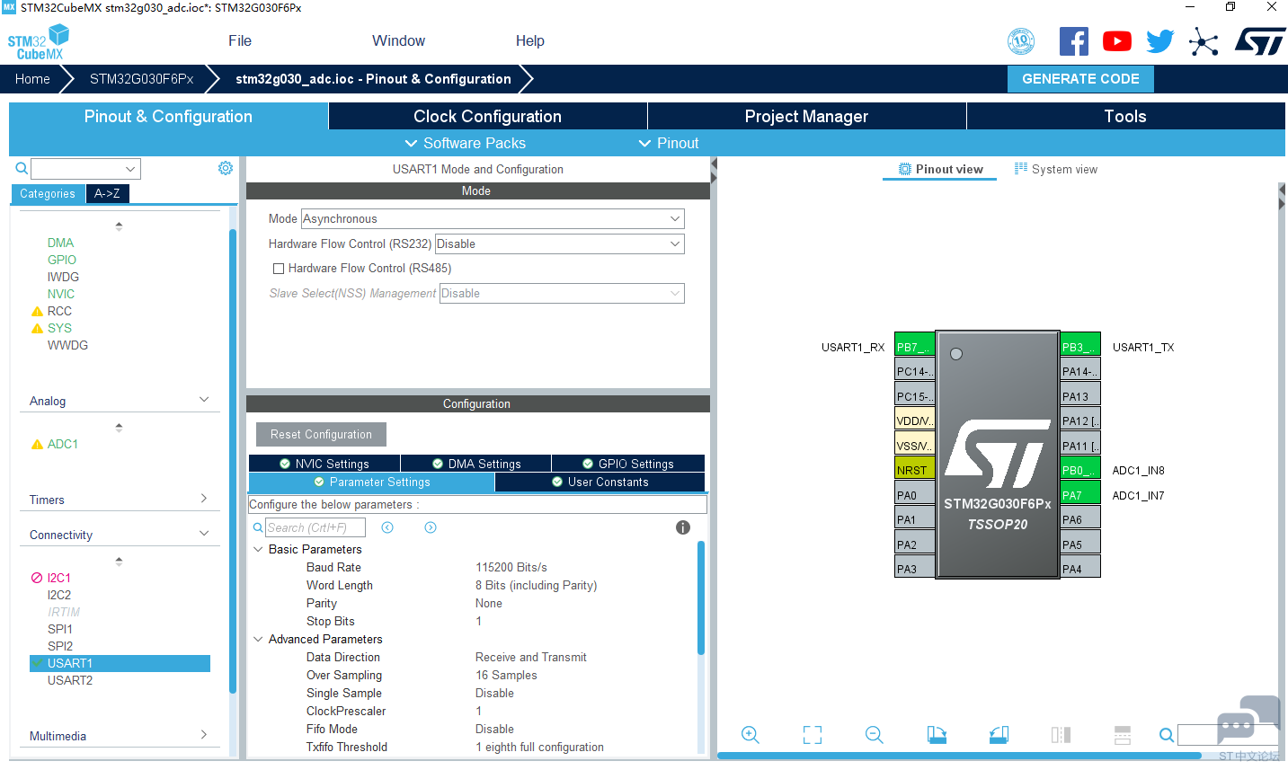Click the ST logo in the header
Screen dimensions: 1288x770
pos(1260,41)
